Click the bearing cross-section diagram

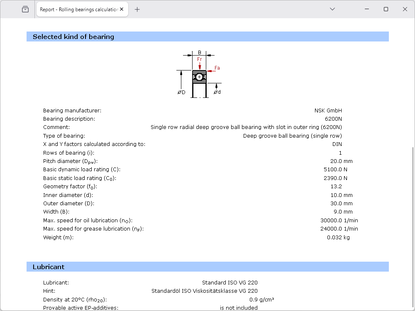tap(199, 78)
